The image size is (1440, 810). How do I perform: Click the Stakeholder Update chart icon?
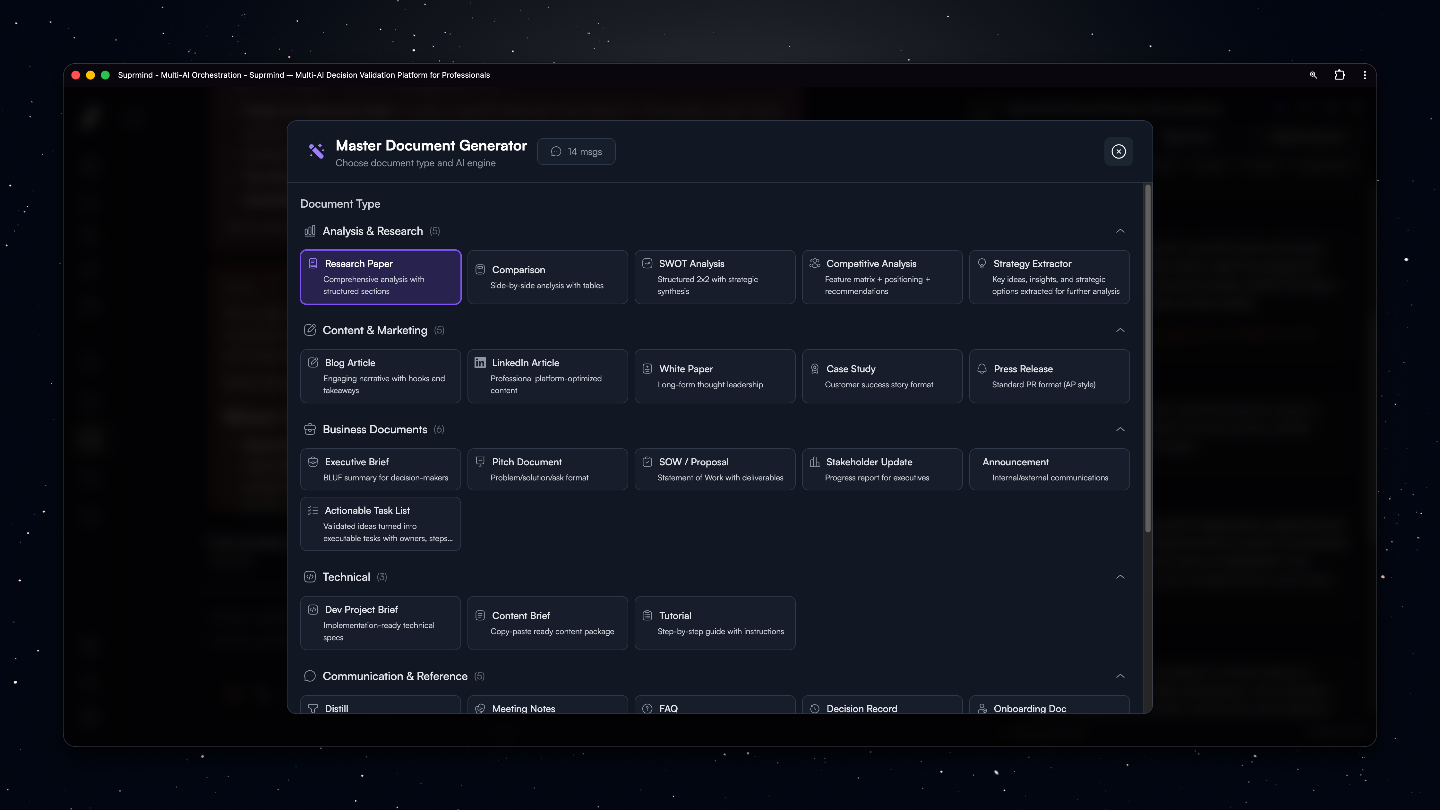pyautogui.click(x=814, y=462)
